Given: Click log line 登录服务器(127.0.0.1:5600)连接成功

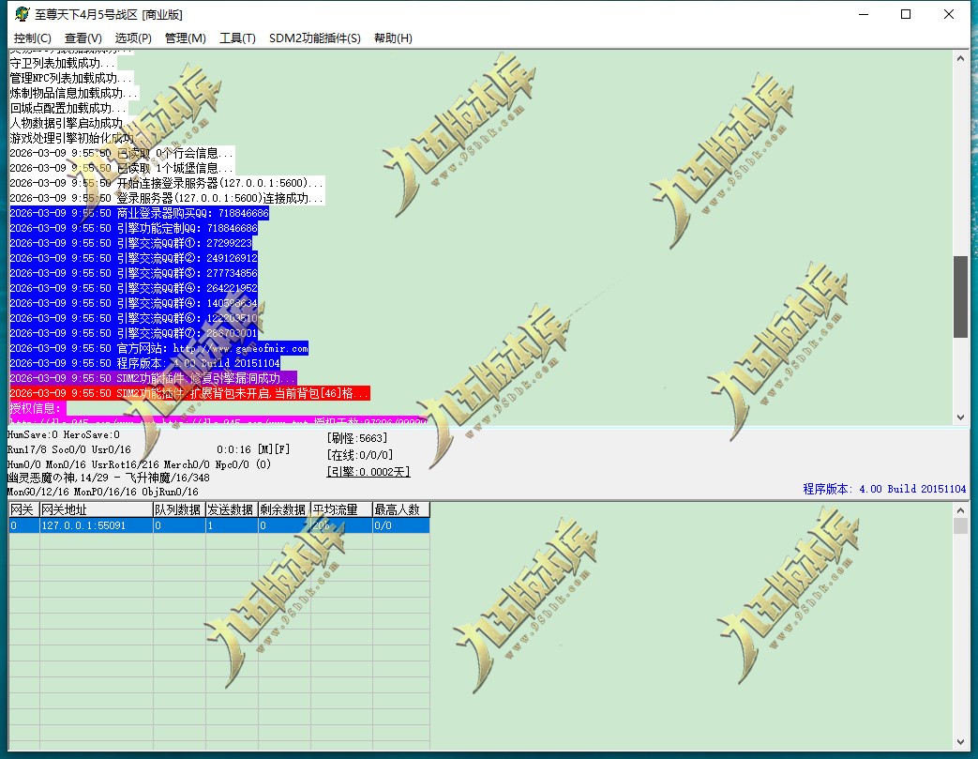Looking at the screenshot, I should (167, 199).
